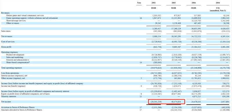Viewport: 232px width, 112px height.
Task: Select the Loss from operations label
Action: pyautogui.click(x=10, y=73)
